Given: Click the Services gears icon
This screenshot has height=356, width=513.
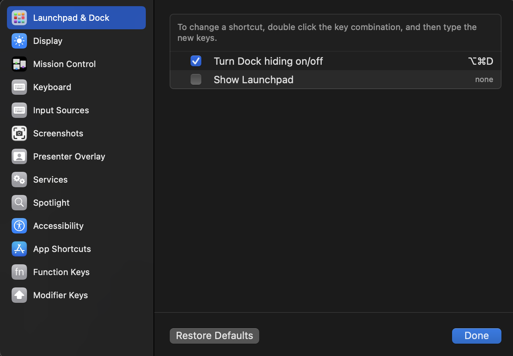Looking at the screenshot, I should [x=19, y=180].
